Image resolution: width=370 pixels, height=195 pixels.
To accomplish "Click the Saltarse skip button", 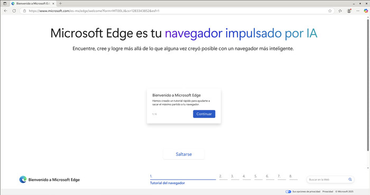I will pos(183,154).
